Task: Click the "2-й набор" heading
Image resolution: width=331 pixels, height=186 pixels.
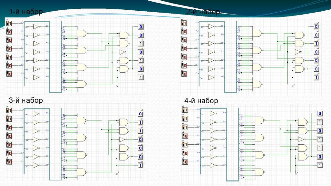Action: pyautogui.click(x=203, y=12)
